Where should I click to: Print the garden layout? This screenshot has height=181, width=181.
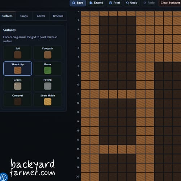click(x=114, y=3)
